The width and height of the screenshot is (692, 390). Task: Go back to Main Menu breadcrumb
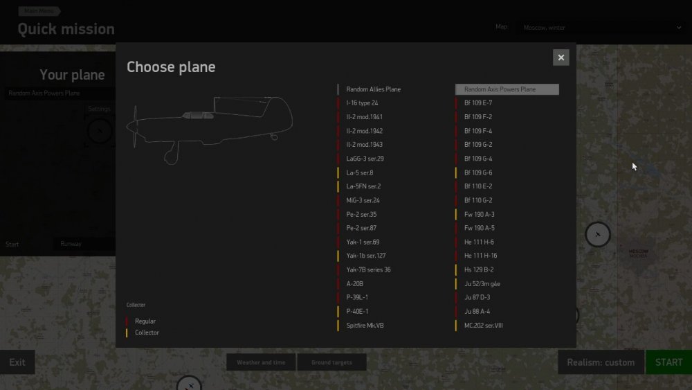[x=39, y=11]
